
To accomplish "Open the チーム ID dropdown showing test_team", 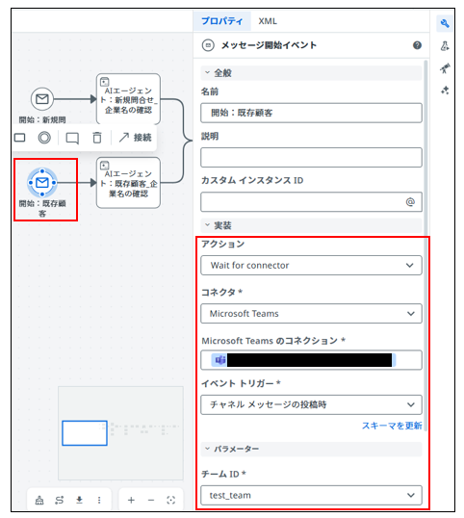I will 311,495.
